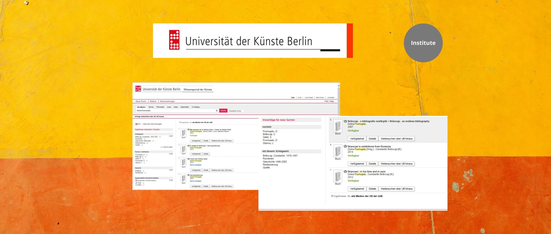
Task: Open Details for 'Mai aproape de to Sidney Geist'
Action: 206,141
